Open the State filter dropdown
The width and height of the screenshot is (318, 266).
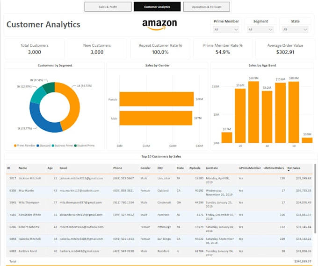[x=295, y=29]
